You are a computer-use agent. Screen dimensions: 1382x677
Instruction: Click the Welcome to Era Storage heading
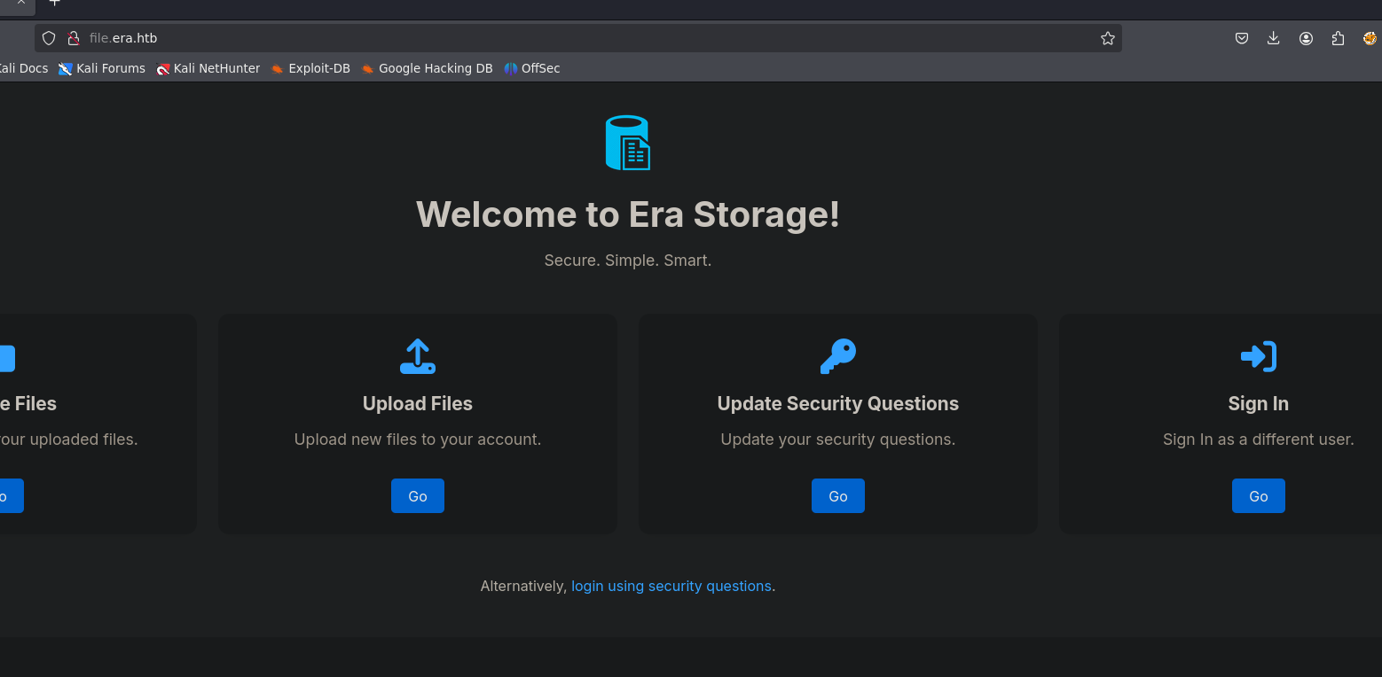[x=628, y=214]
